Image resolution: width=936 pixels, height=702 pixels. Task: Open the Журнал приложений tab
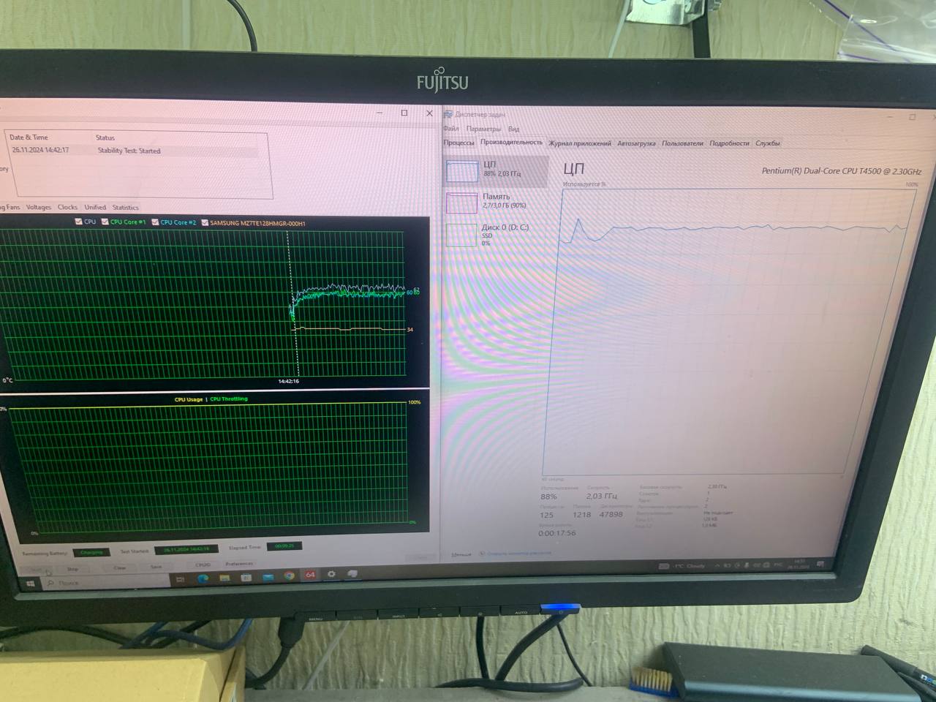[580, 143]
